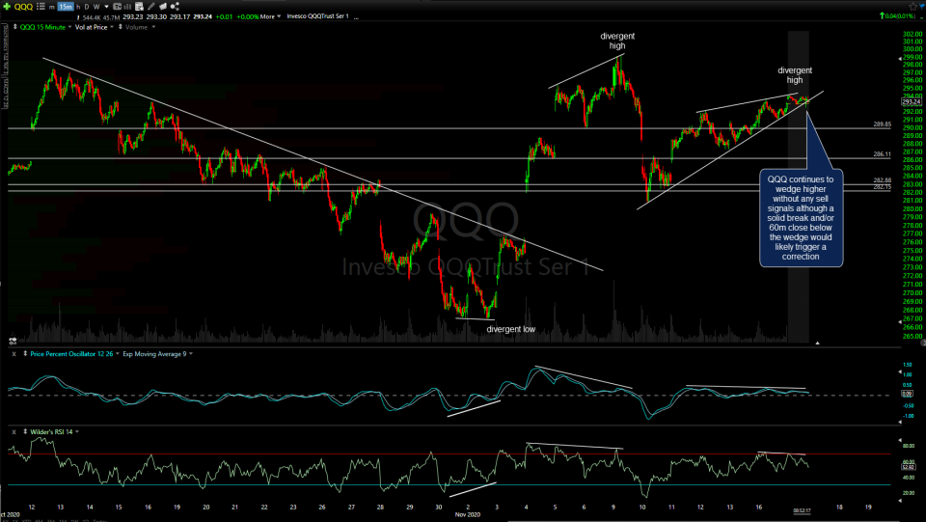
Task: Open the comparison symbol Tv icon
Action: 117,7
